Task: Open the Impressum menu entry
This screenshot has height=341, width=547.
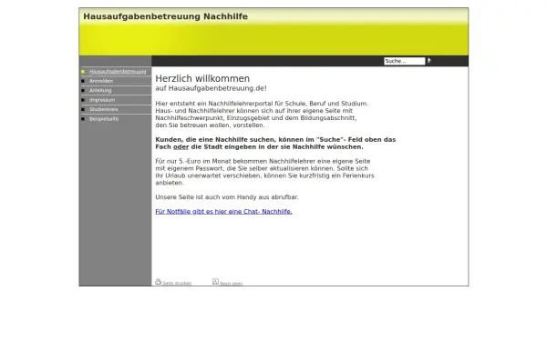Action: [x=102, y=100]
